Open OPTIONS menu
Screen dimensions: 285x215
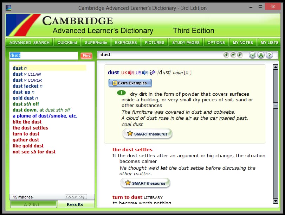(216, 43)
